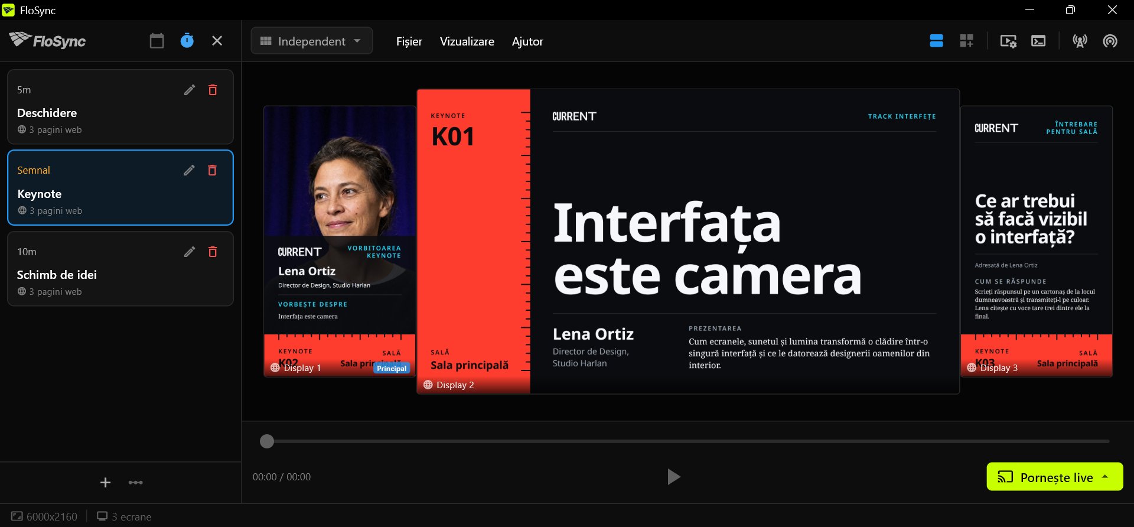The height and width of the screenshot is (527, 1134).
Task: Open the three-dot options icon in sidebar
Action: click(136, 483)
